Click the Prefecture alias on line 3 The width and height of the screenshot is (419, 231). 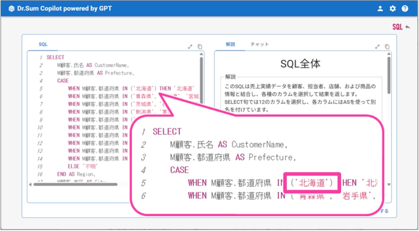pyautogui.click(x=118, y=73)
